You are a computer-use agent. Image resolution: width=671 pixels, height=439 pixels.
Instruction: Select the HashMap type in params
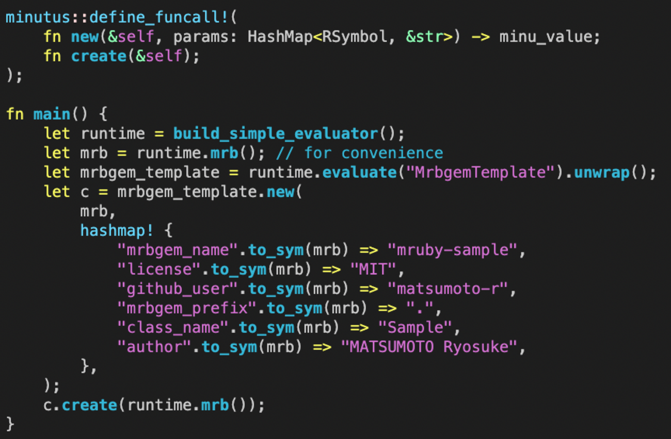point(281,37)
